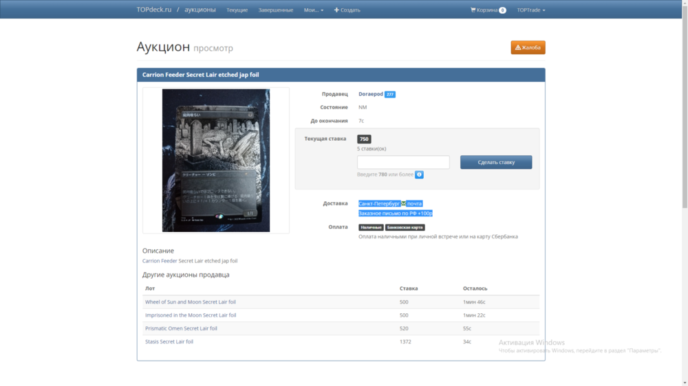Click the Банковская карта payment badge
Screen dimensions: 688x386
point(405,227)
